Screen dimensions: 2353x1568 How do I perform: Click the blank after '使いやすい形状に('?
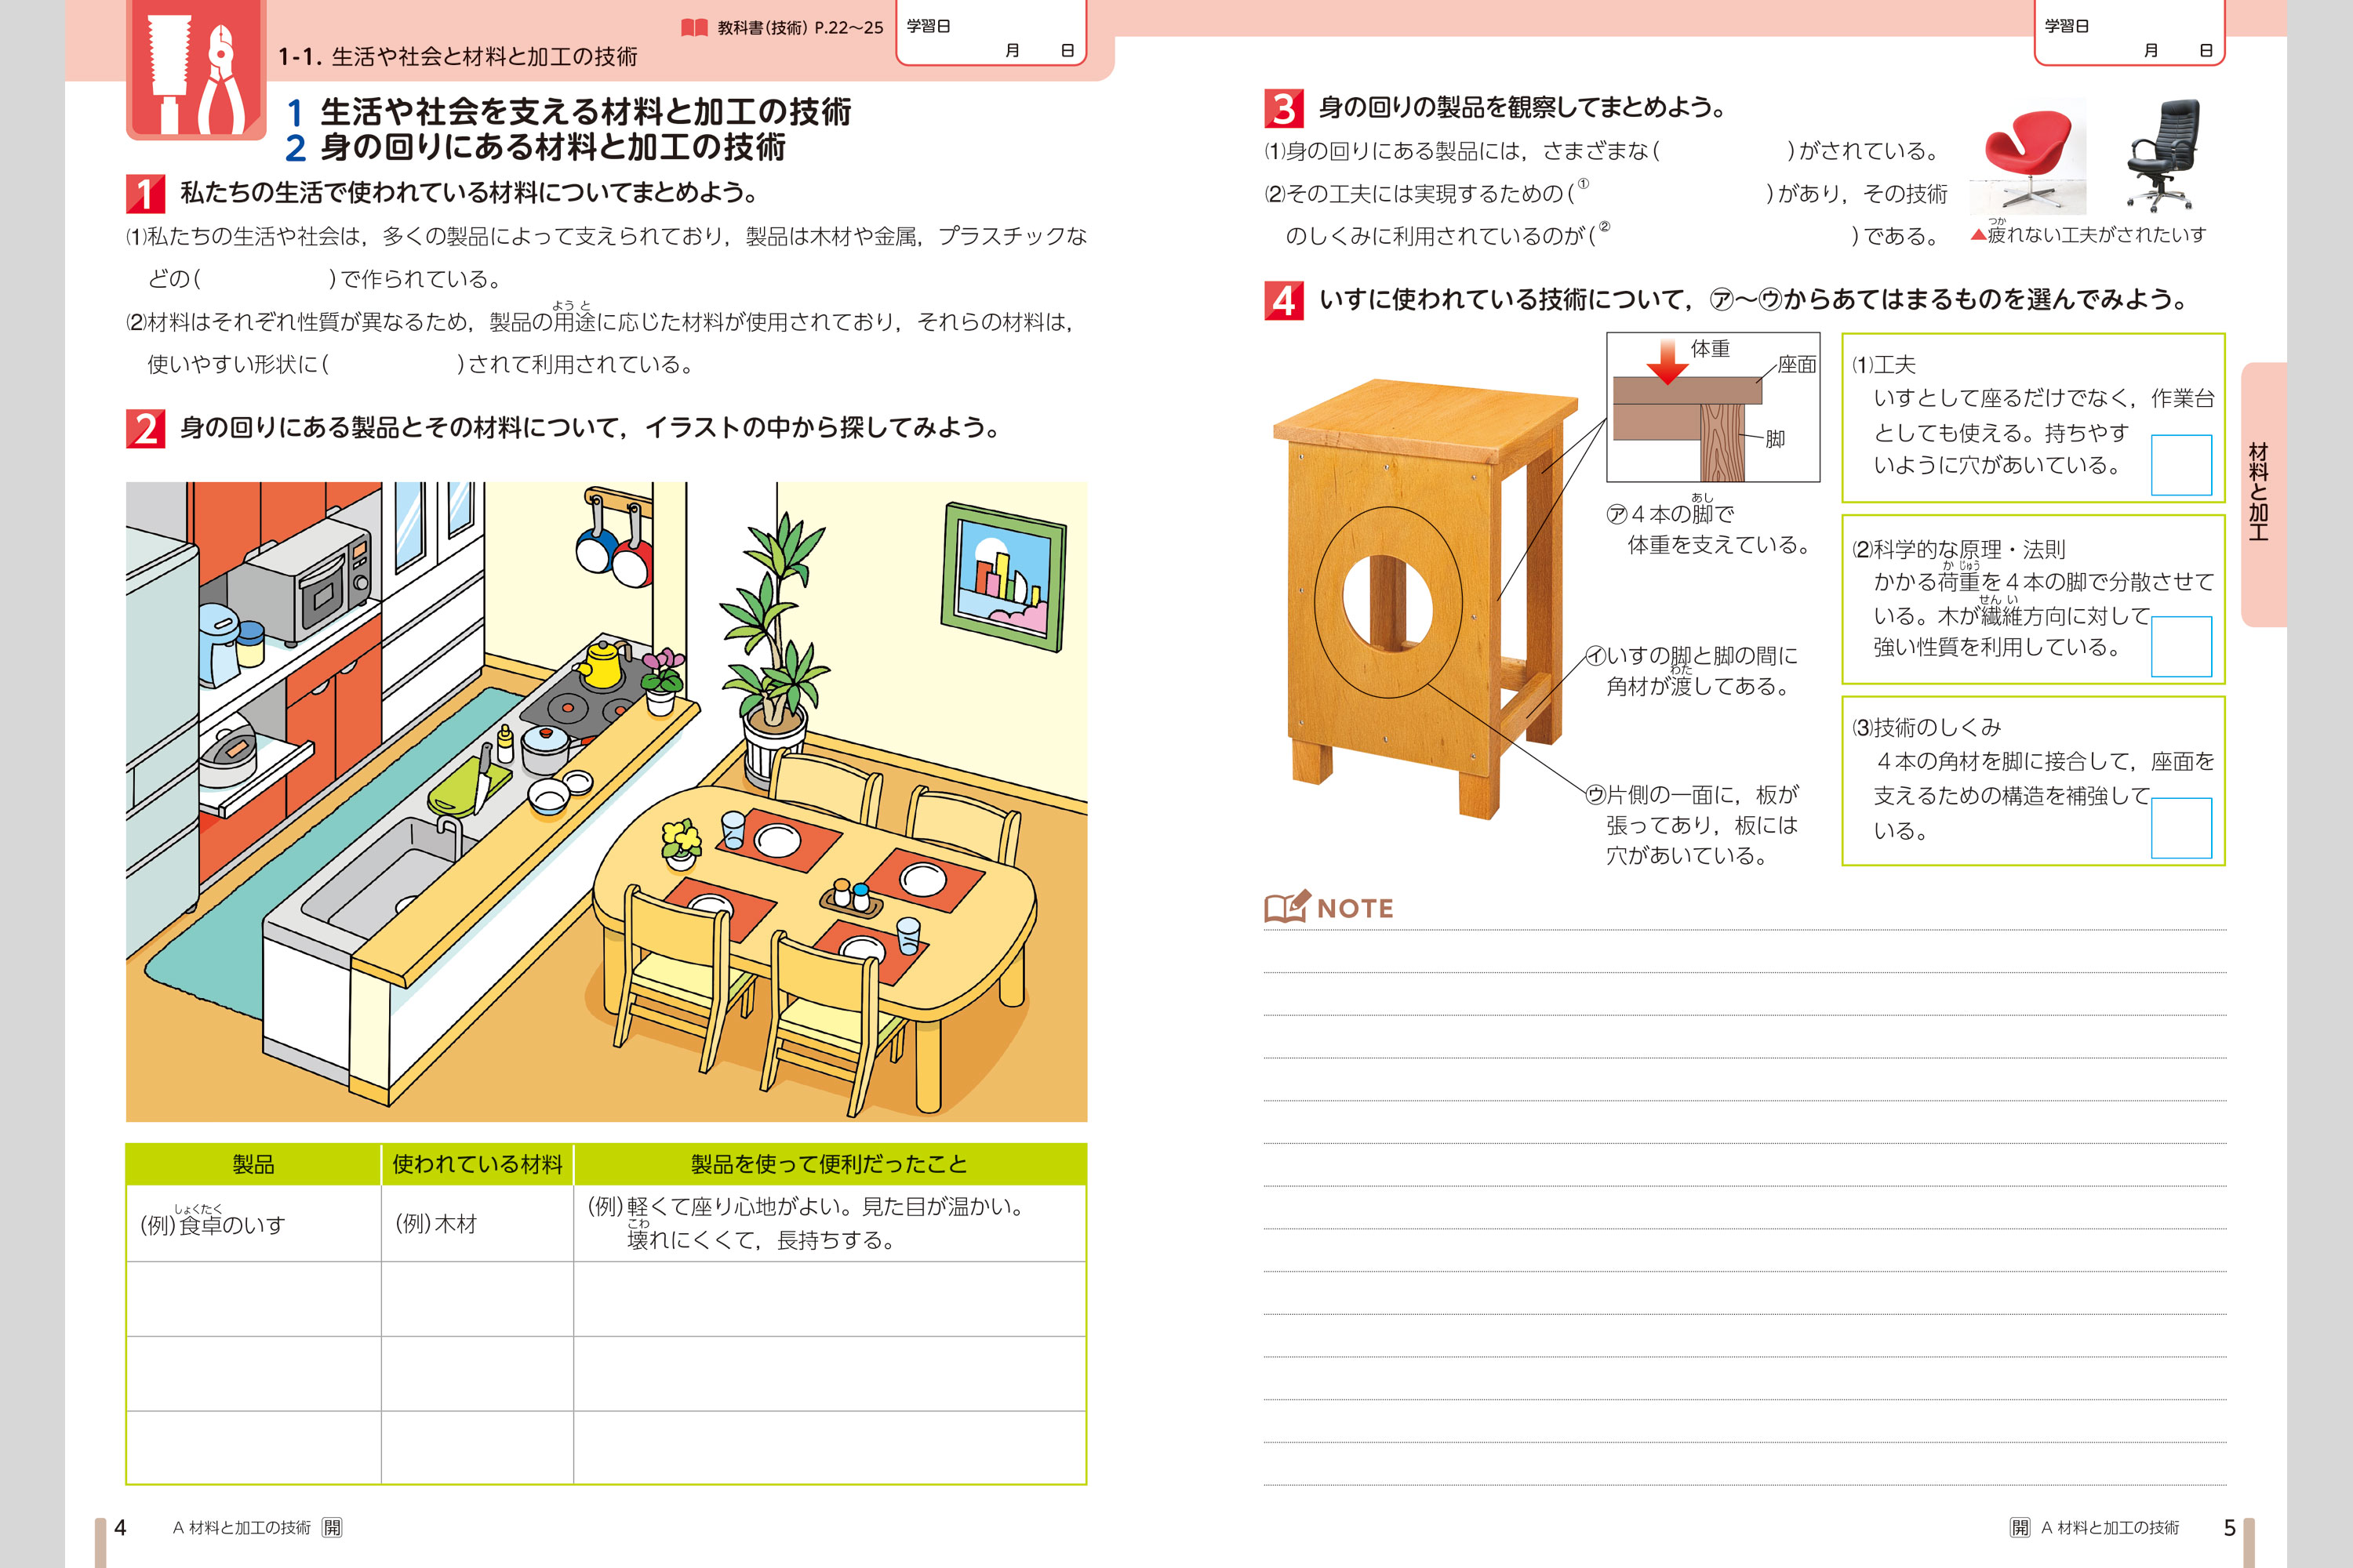coord(392,365)
